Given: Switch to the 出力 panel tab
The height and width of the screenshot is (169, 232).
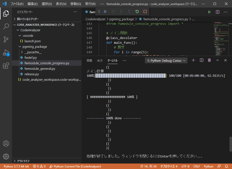Looking at the screenshot, I should click(100, 60).
